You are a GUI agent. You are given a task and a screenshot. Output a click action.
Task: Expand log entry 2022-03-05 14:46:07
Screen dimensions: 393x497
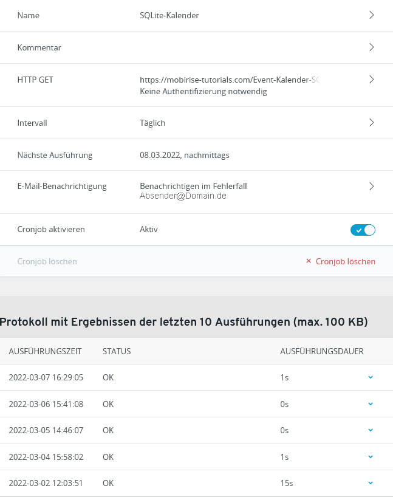click(x=371, y=430)
